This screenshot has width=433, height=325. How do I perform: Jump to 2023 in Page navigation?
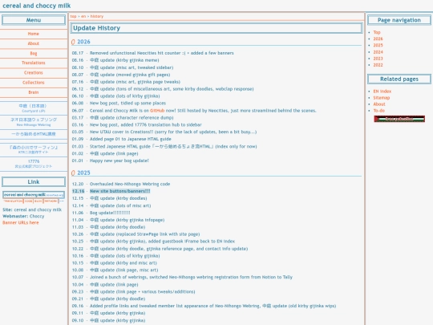378,59
